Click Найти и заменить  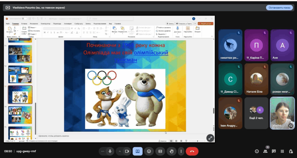click(x=163, y=28)
